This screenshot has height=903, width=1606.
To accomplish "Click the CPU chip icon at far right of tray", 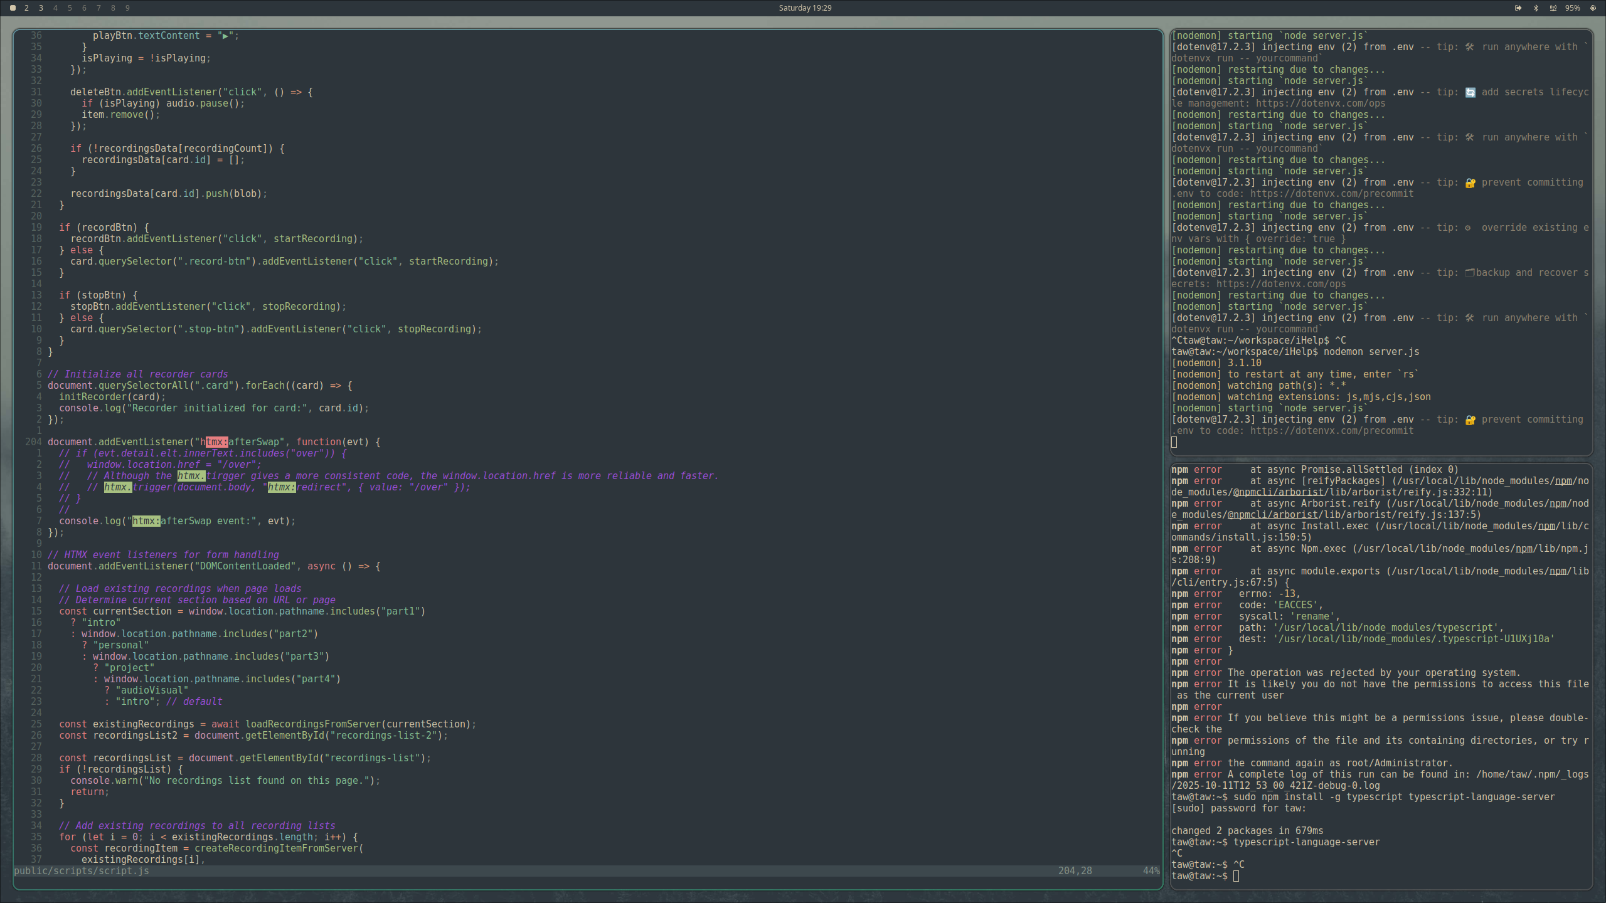I will (1592, 8).
